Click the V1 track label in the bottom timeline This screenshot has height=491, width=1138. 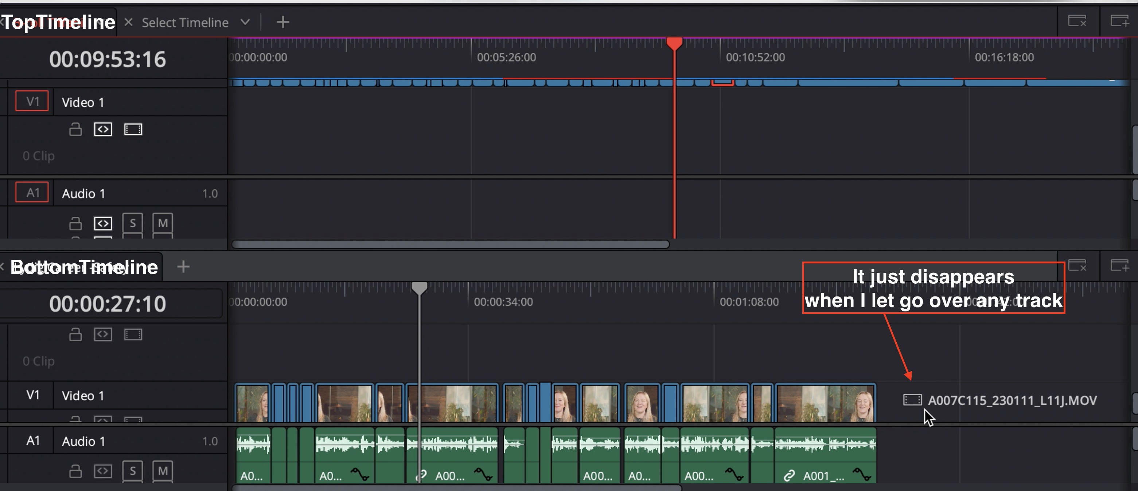(33, 395)
